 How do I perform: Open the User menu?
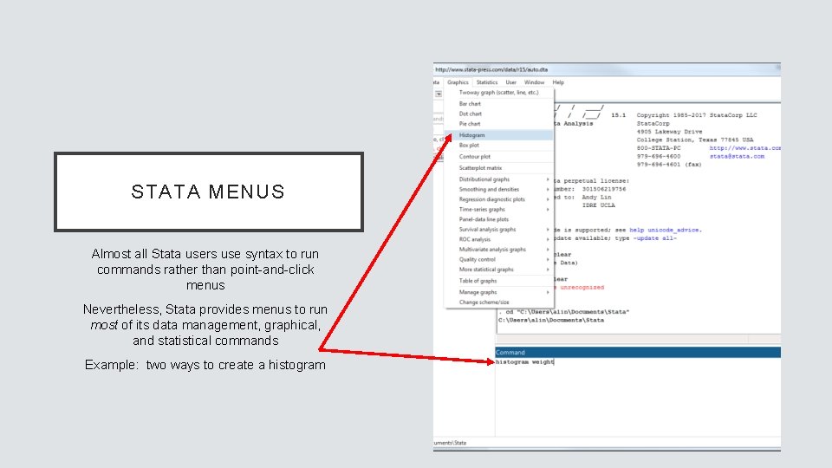(x=510, y=82)
